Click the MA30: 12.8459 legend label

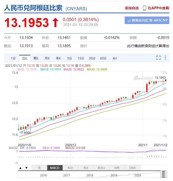click(97, 69)
